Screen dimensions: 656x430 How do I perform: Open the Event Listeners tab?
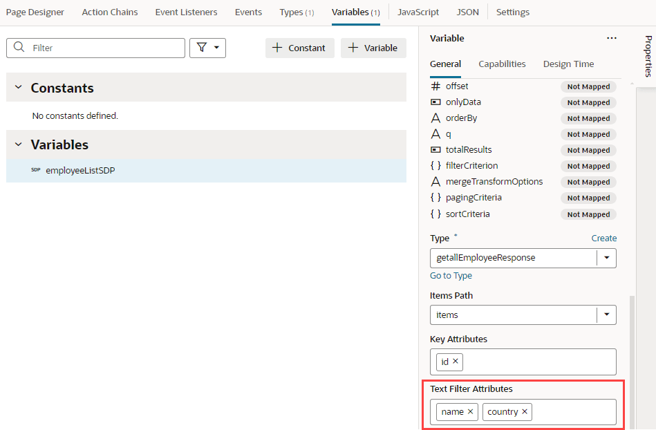point(186,12)
